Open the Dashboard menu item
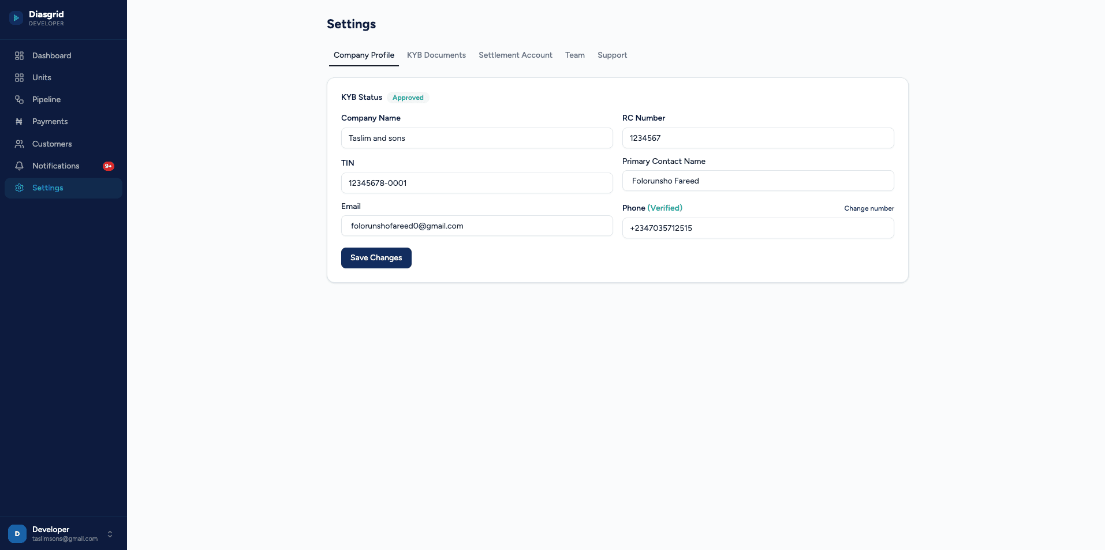The height and width of the screenshot is (550, 1105). tap(64, 55)
